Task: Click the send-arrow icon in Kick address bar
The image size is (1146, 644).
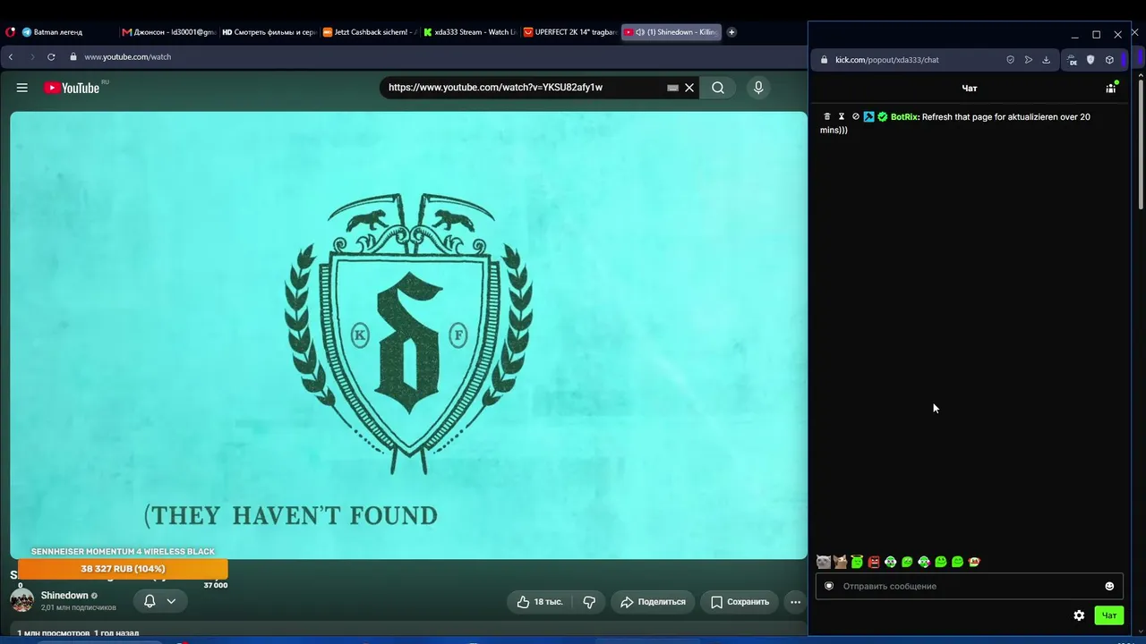Action: 1029,60
